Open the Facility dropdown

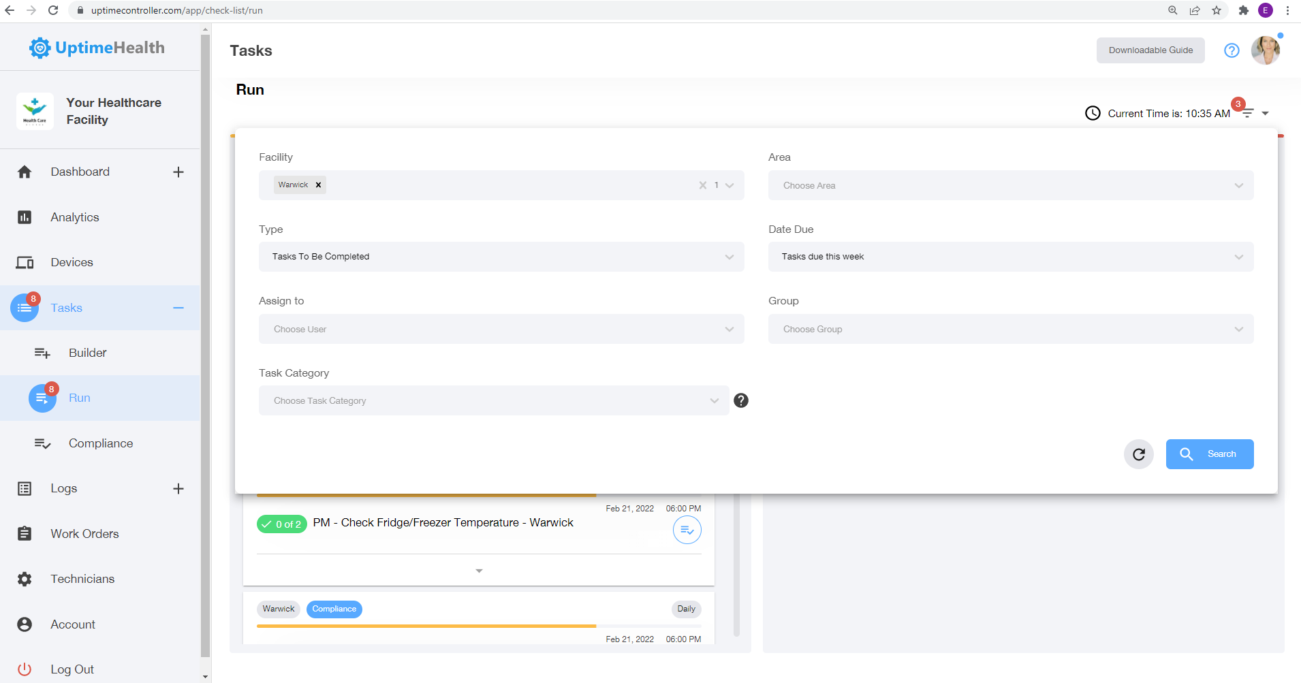(501, 185)
